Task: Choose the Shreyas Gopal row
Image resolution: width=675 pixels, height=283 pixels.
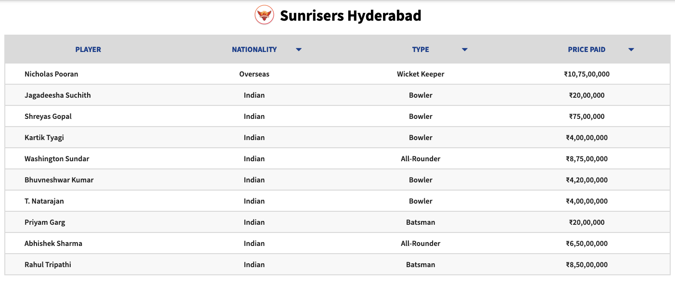Action: click(337, 116)
